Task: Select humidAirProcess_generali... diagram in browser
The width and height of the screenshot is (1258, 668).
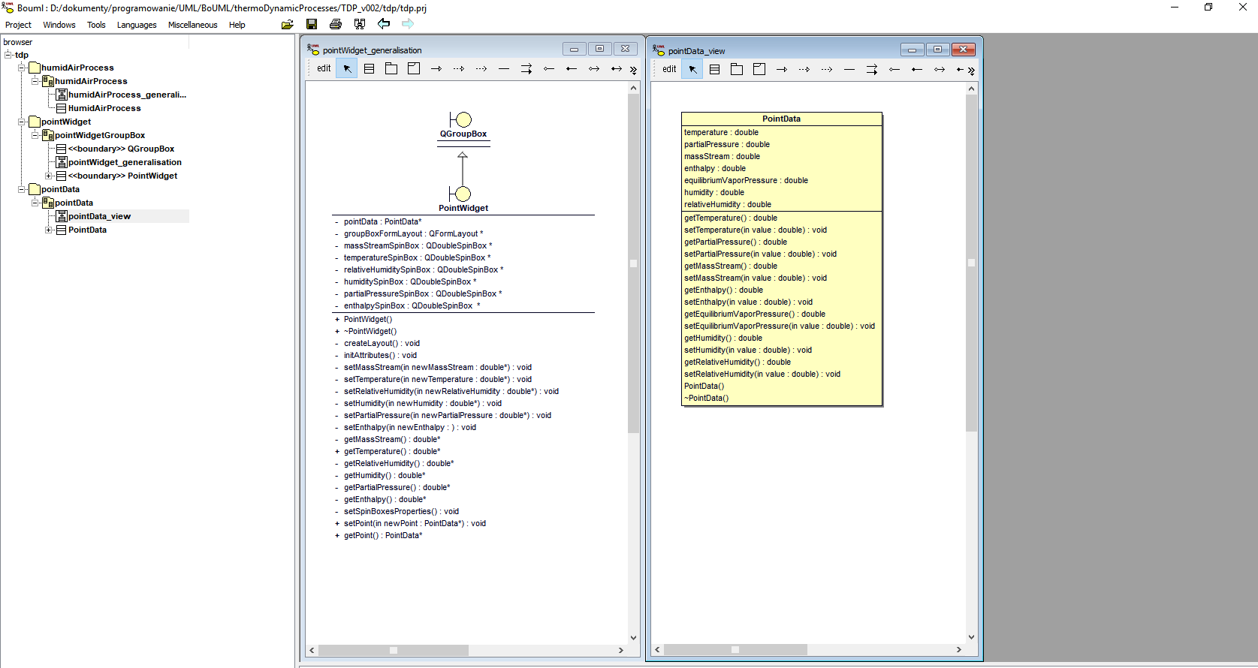Action: pyautogui.click(x=127, y=95)
